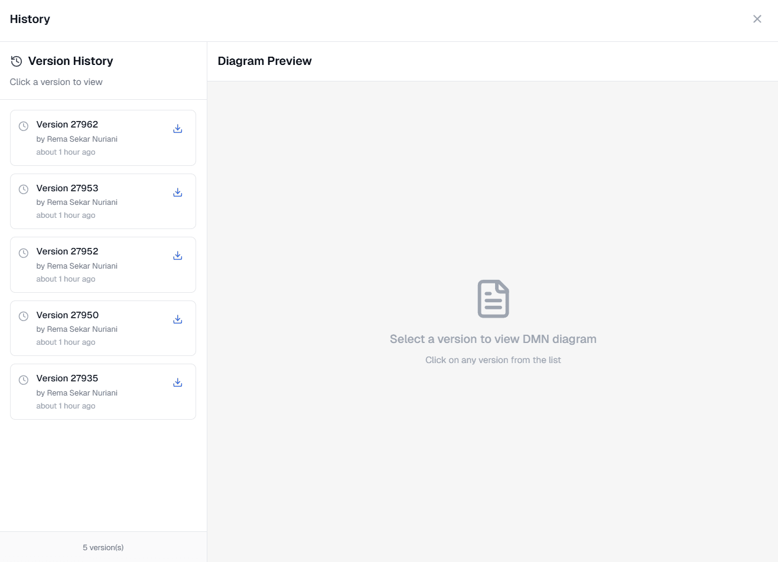Click the Diagram Preview panel header
Viewport: 778px width, 562px height.
click(x=264, y=61)
